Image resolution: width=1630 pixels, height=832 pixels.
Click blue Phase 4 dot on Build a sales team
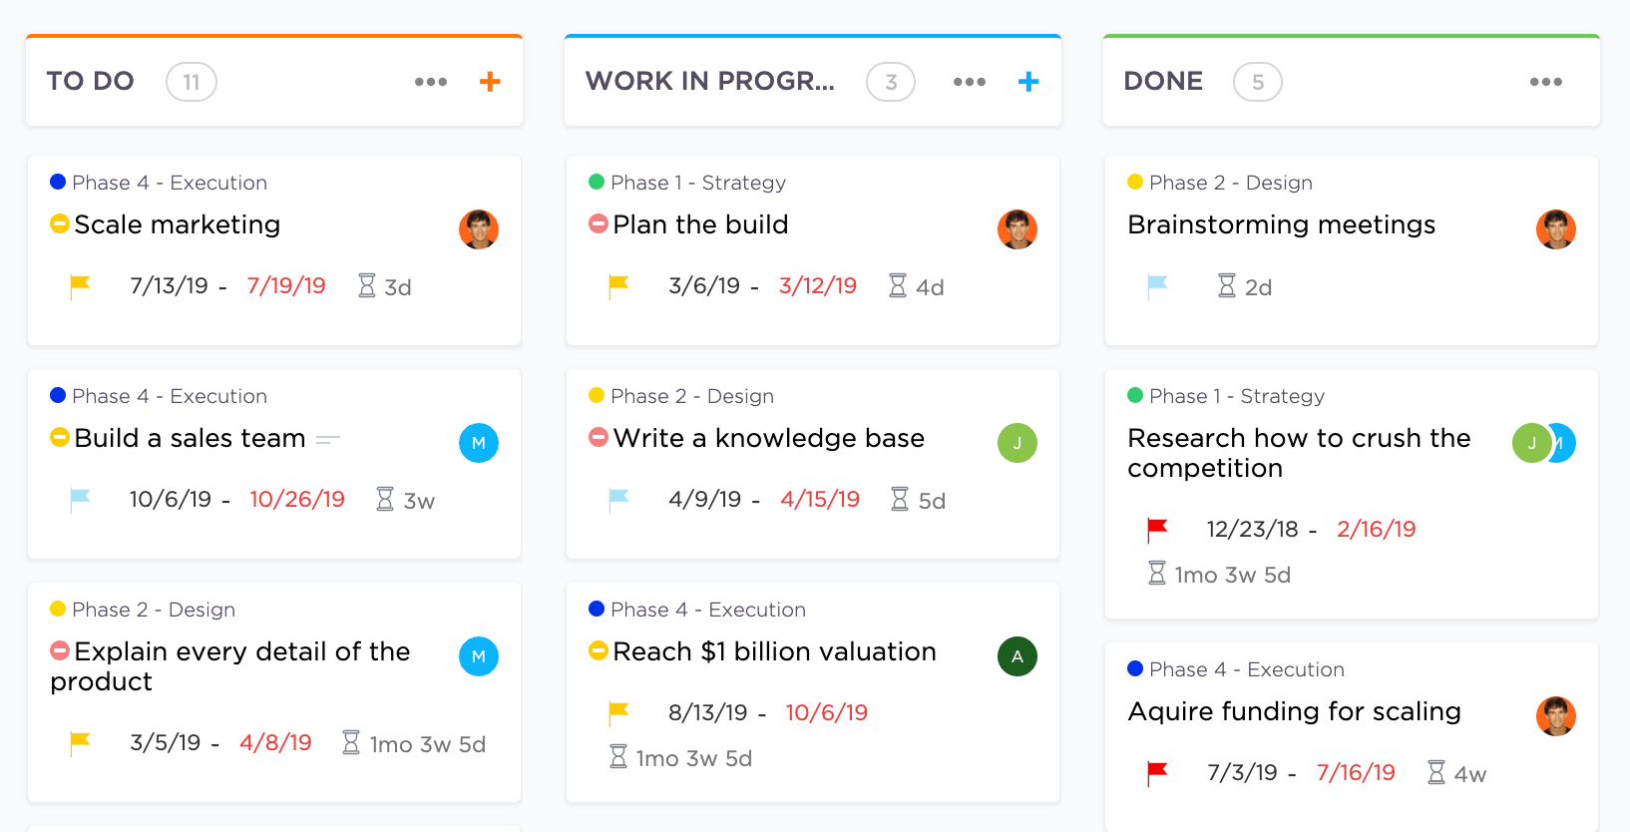(x=58, y=396)
